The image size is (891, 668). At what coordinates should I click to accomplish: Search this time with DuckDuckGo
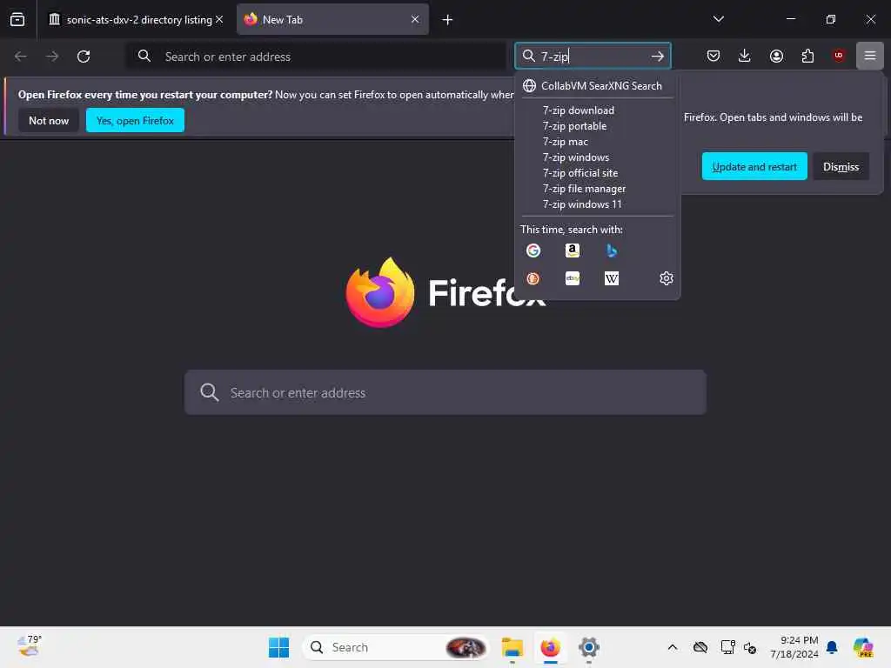[x=533, y=278]
